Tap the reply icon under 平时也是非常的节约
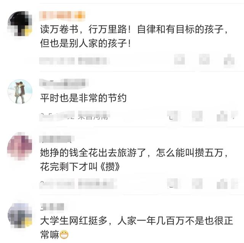 tap(197, 116)
